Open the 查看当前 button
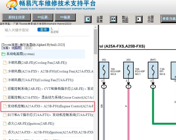Image resolution: width=176 pixels, height=140 pixels. pyautogui.click(x=168, y=19)
